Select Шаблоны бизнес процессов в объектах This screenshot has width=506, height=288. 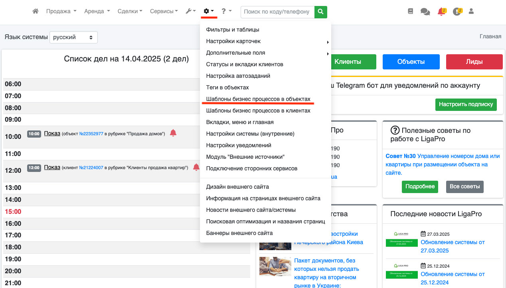(258, 99)
